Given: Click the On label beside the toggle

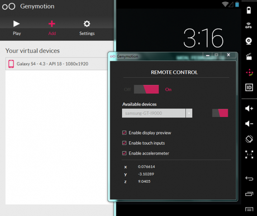Looking at the screenshot, I should (168, 89).
